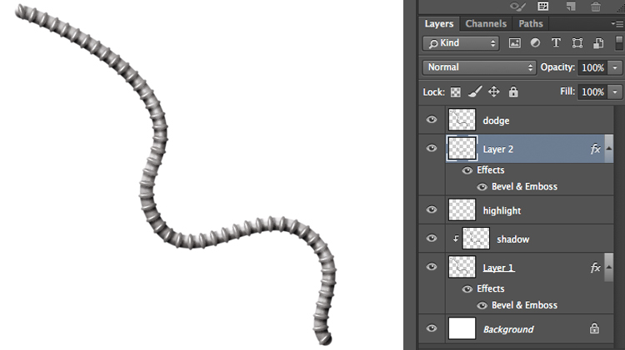Click the highlight layer thumbnail
Image resolution: width=625 pixels, height=350 pixels.
(462, 210)
